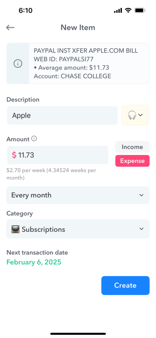Tap the Create button
The height and width of the screenshot is (338, 156).
click(125, 286)
